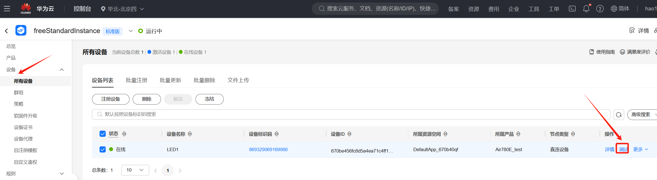Open the notifications bell
The width and height of the screenshot is (657, 180).
586,9
